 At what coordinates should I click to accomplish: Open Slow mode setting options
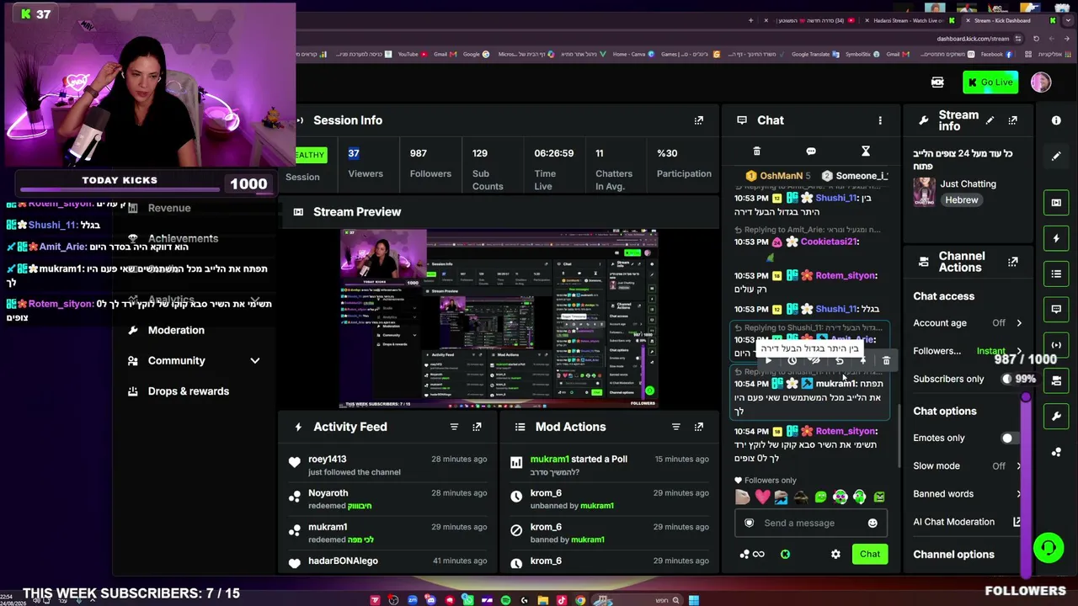(1019, 466)
